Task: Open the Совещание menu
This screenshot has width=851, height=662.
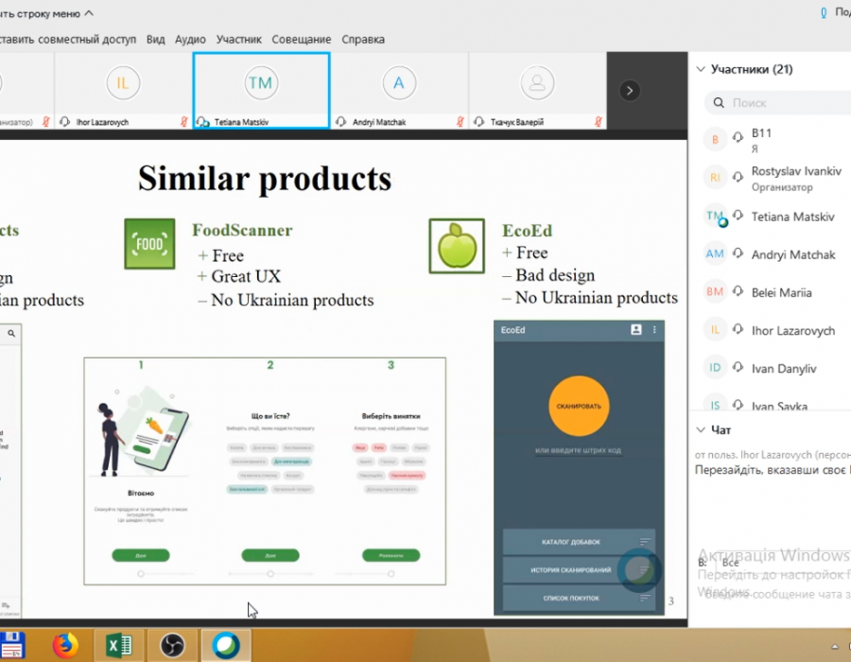Action: pyautogui.click(x=301, y=40)
